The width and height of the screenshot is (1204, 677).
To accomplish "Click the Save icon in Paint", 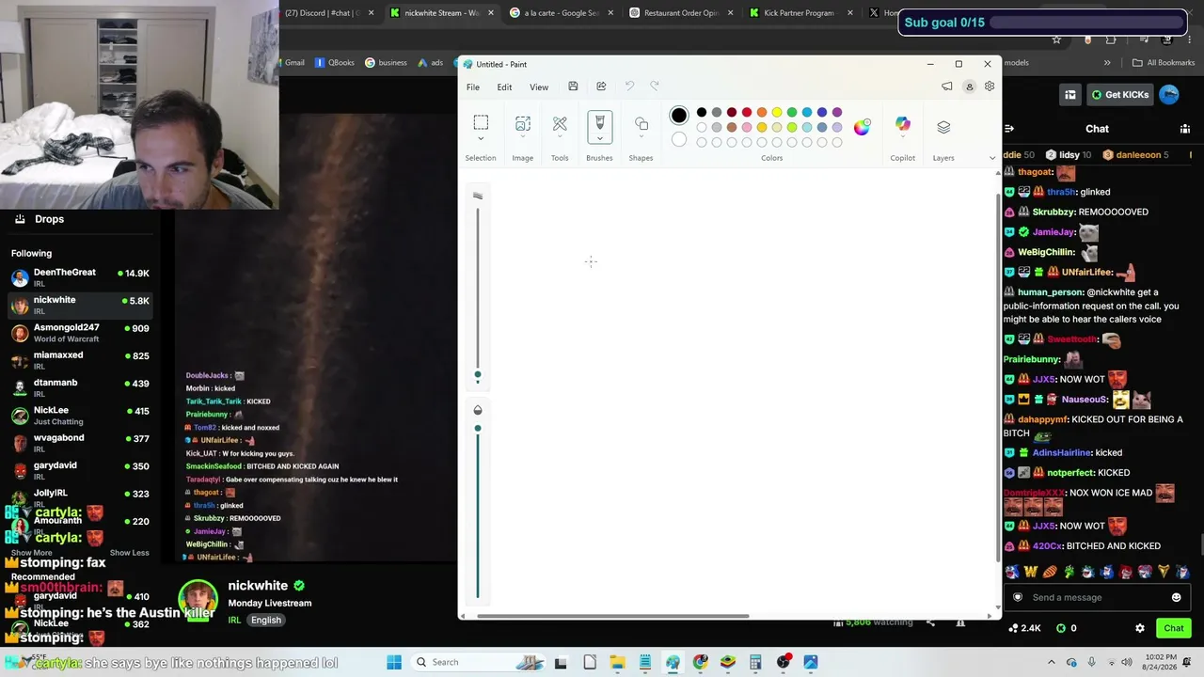I will pos(573,87).
